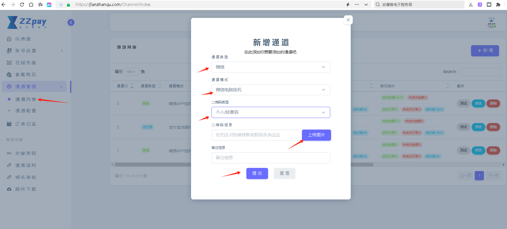Open the three-dots address bar menu
Screen dimensions: 507x229
point(357,5)
